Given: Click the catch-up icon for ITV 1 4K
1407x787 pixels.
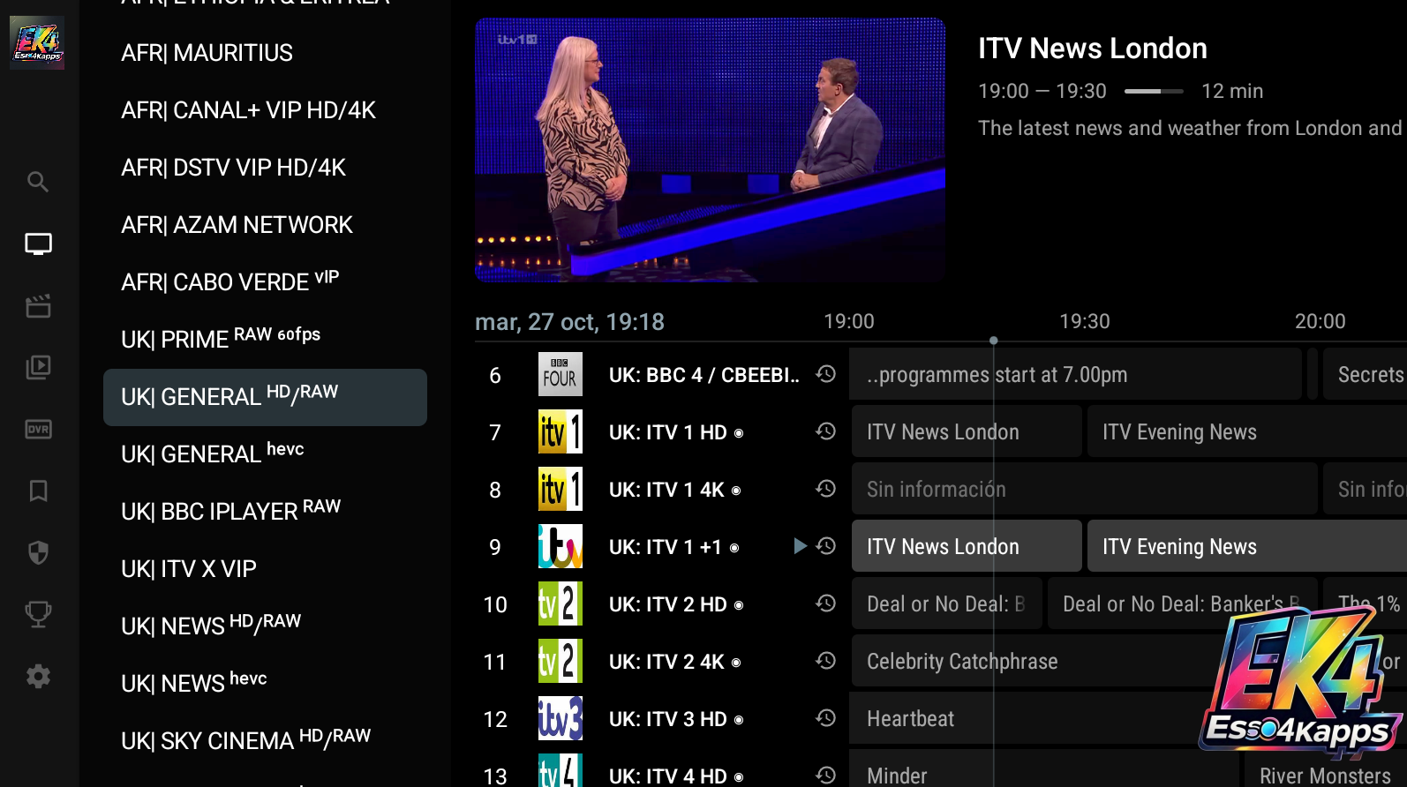Looking at the screenshot, I should pyautogui.click(x=826, y=489).
